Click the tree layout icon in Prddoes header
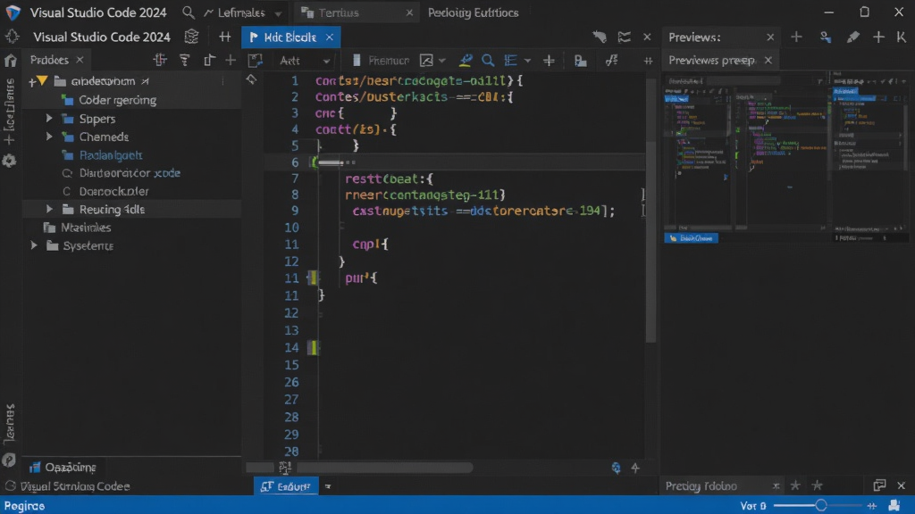The width and height of the screenshot is (915, 514). tap(160, 60)
